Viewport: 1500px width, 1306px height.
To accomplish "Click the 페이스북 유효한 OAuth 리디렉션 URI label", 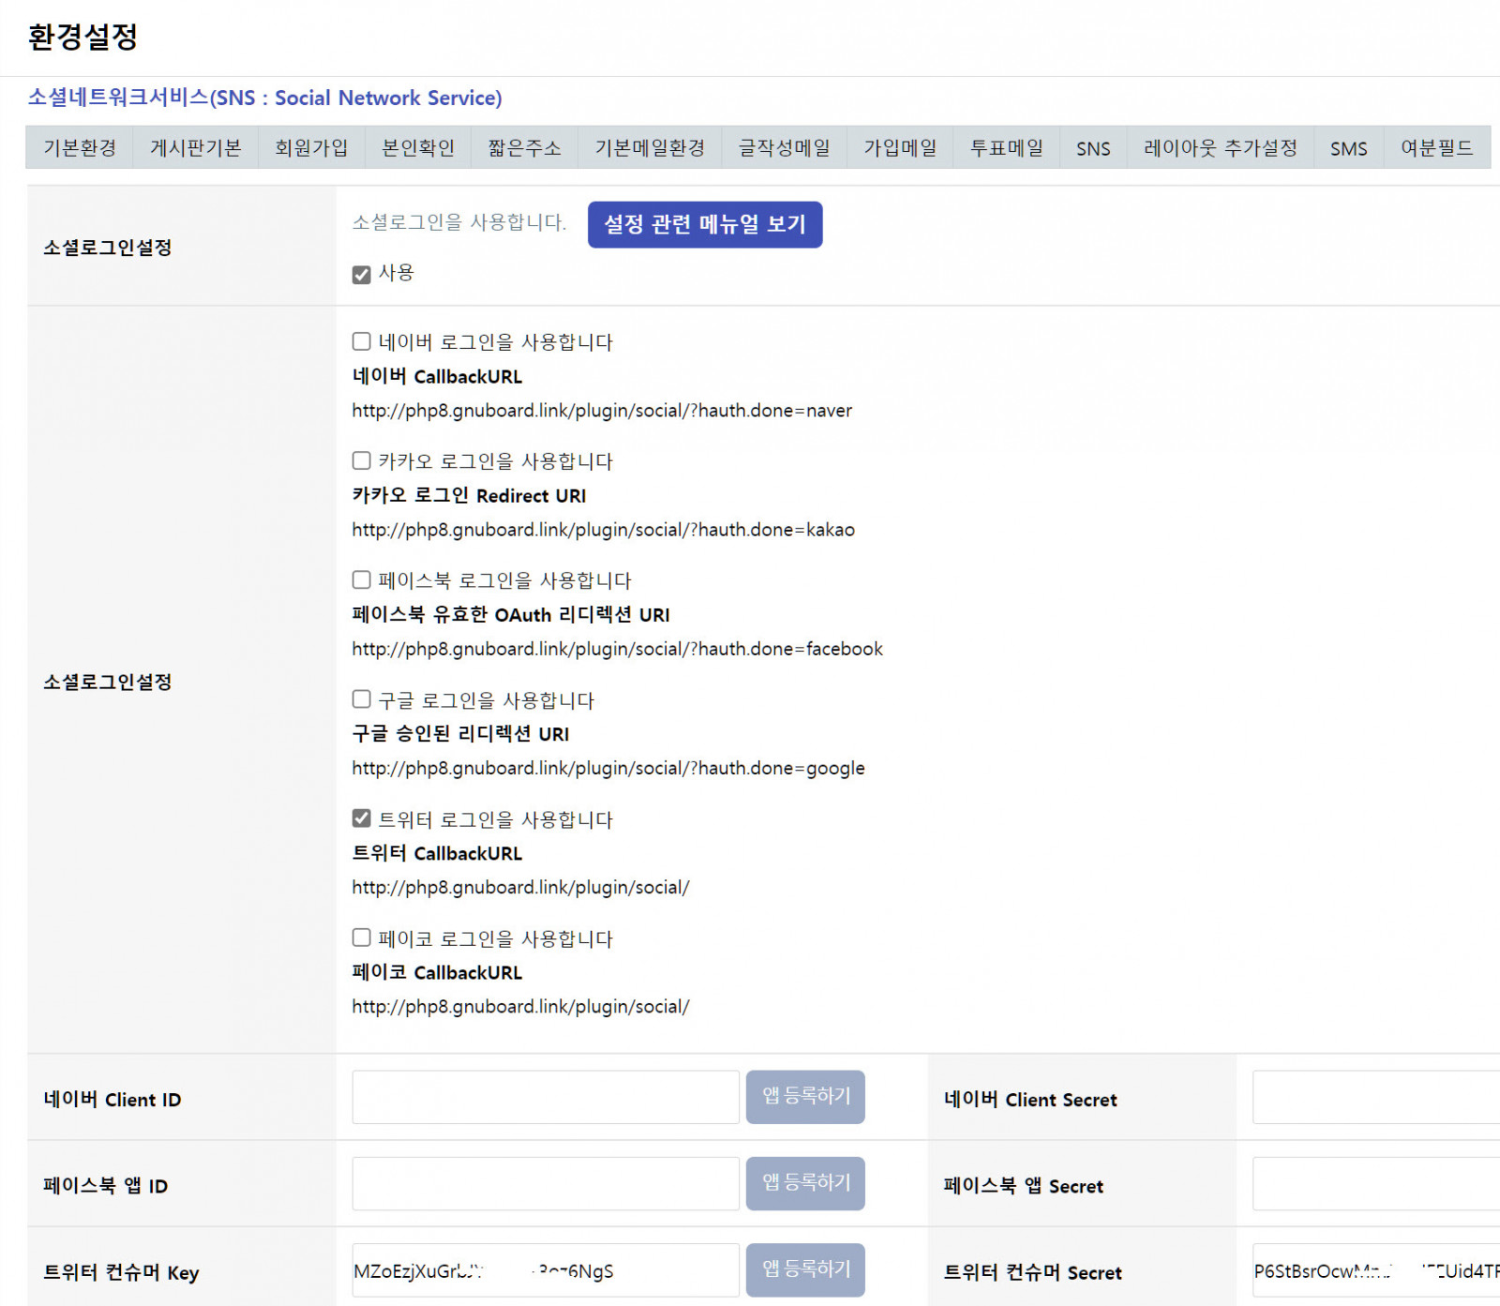I will coord(511,615).
